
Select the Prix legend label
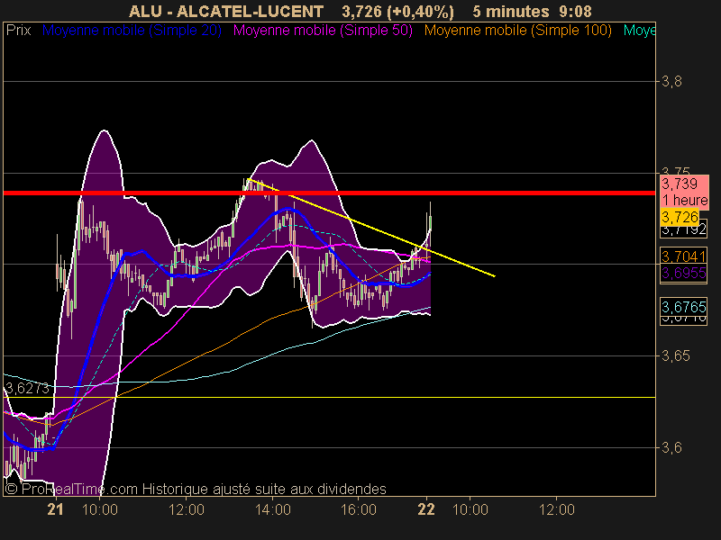tap(18, 31)
